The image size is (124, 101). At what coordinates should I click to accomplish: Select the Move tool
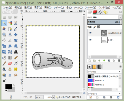[16, 35]
